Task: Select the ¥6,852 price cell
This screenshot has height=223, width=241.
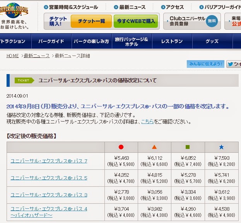Action: click(188, 161)
